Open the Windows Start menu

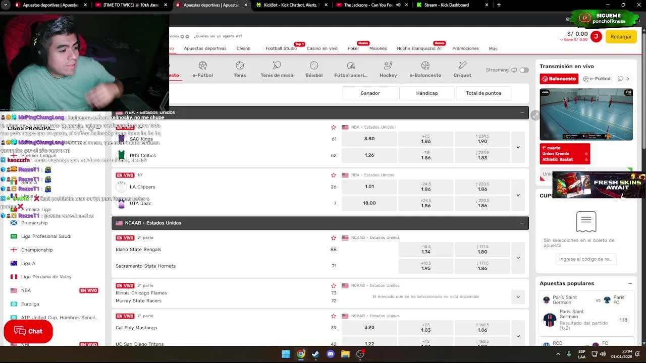tap(286, 354)
